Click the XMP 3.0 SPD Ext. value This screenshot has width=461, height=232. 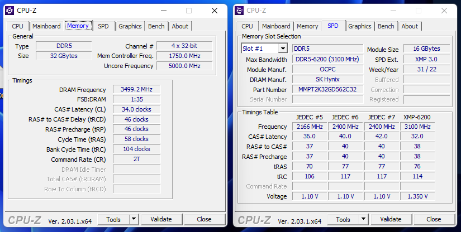[426, 59]
